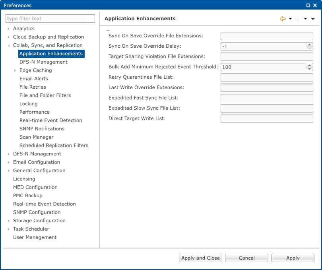Select DFS-N Management under Collab, Sync
Screen dimensions: 322x270
click(43, 62)
